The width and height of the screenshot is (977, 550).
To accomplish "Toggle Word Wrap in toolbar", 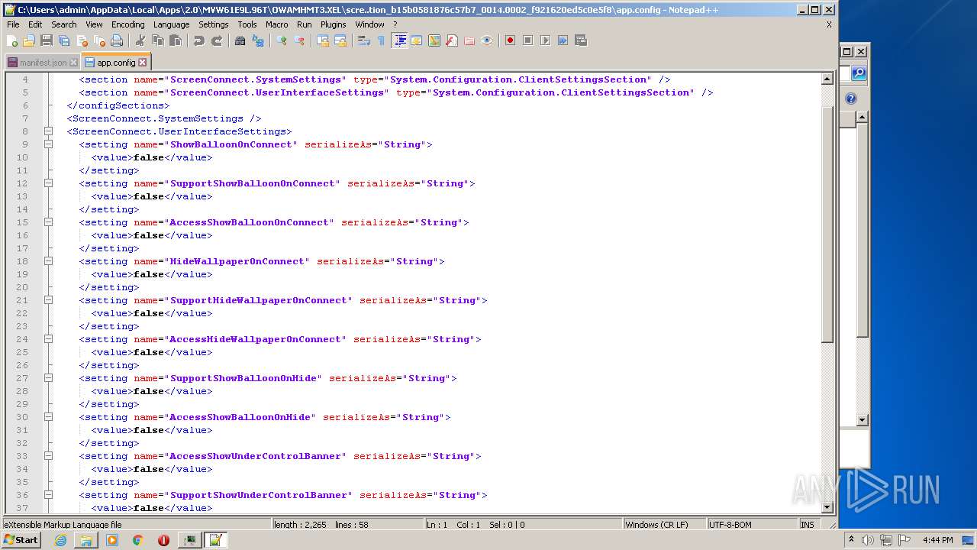I will 363,40.
